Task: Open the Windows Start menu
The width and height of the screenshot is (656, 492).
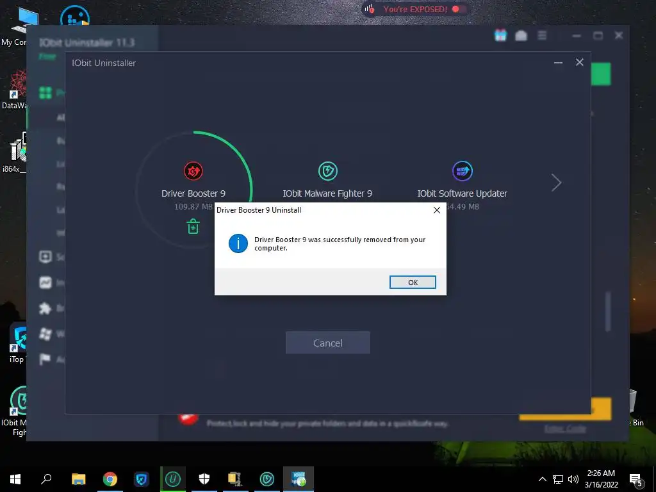Action: [x=15, y=479]
